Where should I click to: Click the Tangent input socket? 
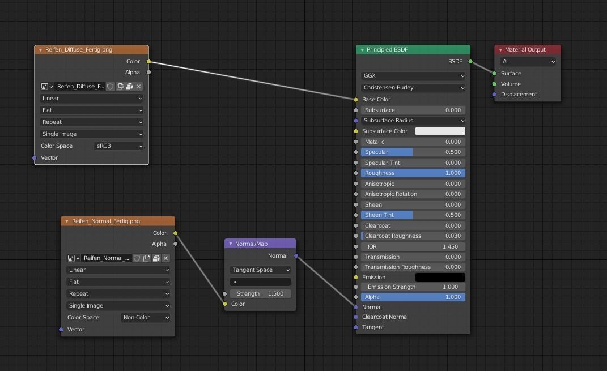point(356,327)
